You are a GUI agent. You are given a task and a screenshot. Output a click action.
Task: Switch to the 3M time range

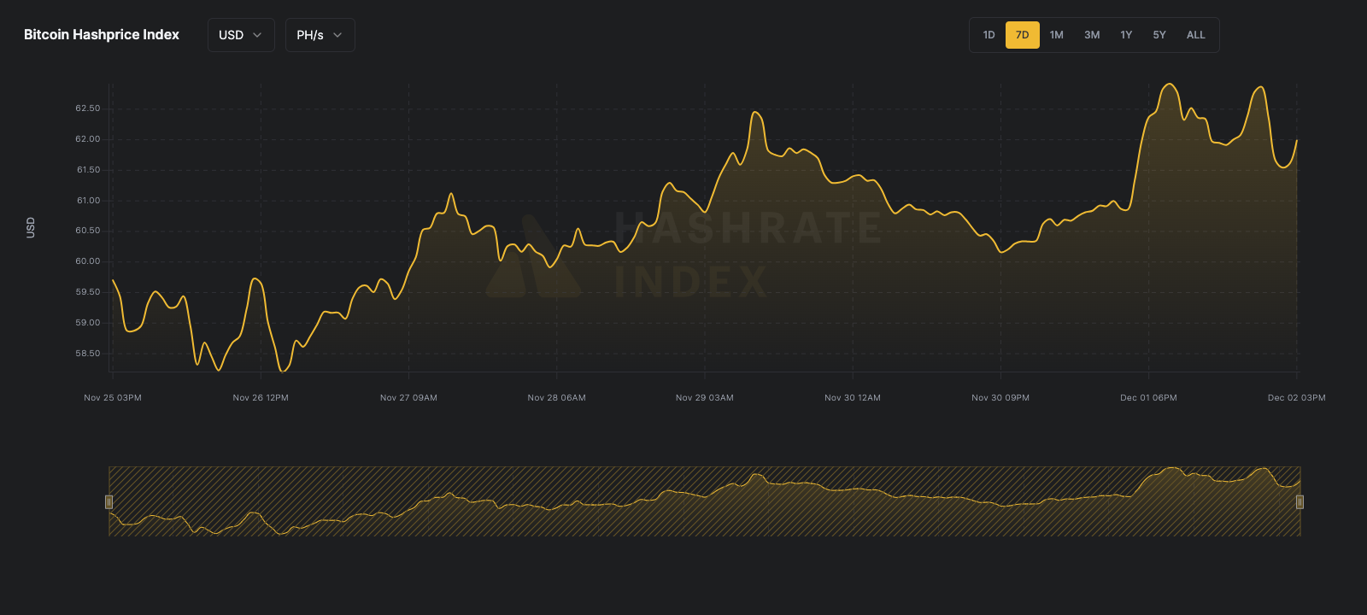pyautogui.click(x=1092, y=35)
